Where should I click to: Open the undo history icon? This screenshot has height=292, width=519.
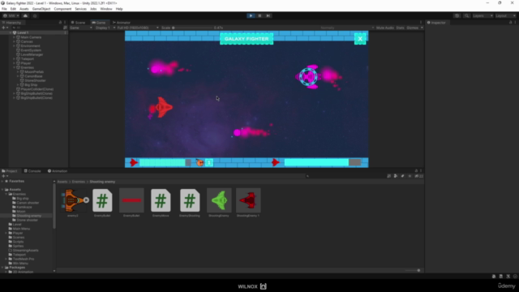point(457,15)
